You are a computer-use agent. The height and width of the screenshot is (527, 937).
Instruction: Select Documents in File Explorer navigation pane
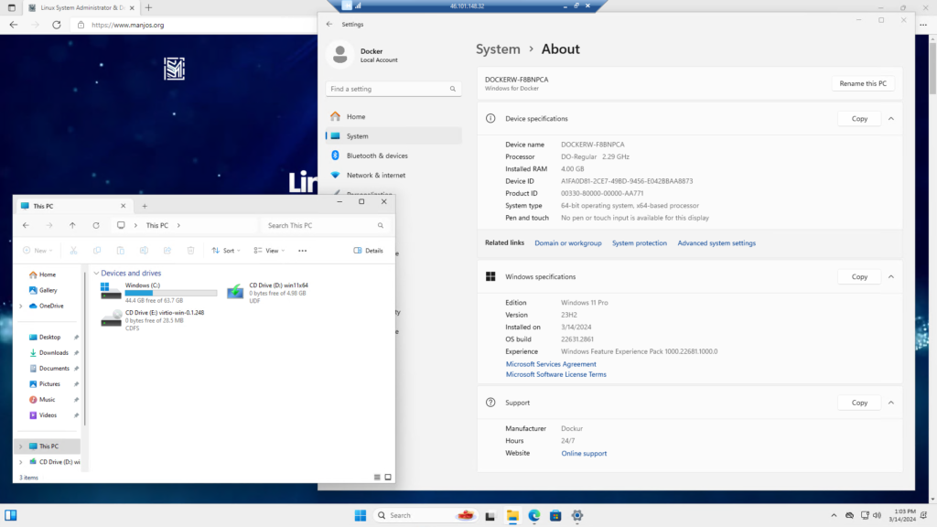(54, 368)
